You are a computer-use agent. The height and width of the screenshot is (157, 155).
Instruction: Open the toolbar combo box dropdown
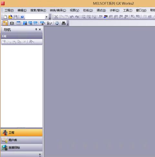coord(46,17)
